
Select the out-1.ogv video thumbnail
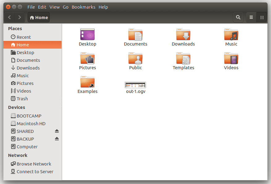point(135,85)
